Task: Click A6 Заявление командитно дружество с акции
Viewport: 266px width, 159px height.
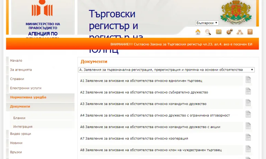Action: click(150, 127)
